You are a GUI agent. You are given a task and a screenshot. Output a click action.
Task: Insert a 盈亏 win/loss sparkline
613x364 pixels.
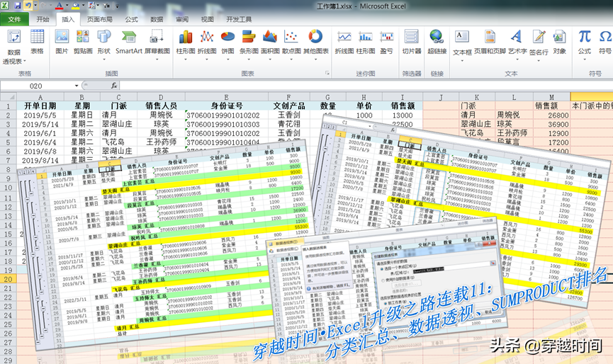click(387, 42)
